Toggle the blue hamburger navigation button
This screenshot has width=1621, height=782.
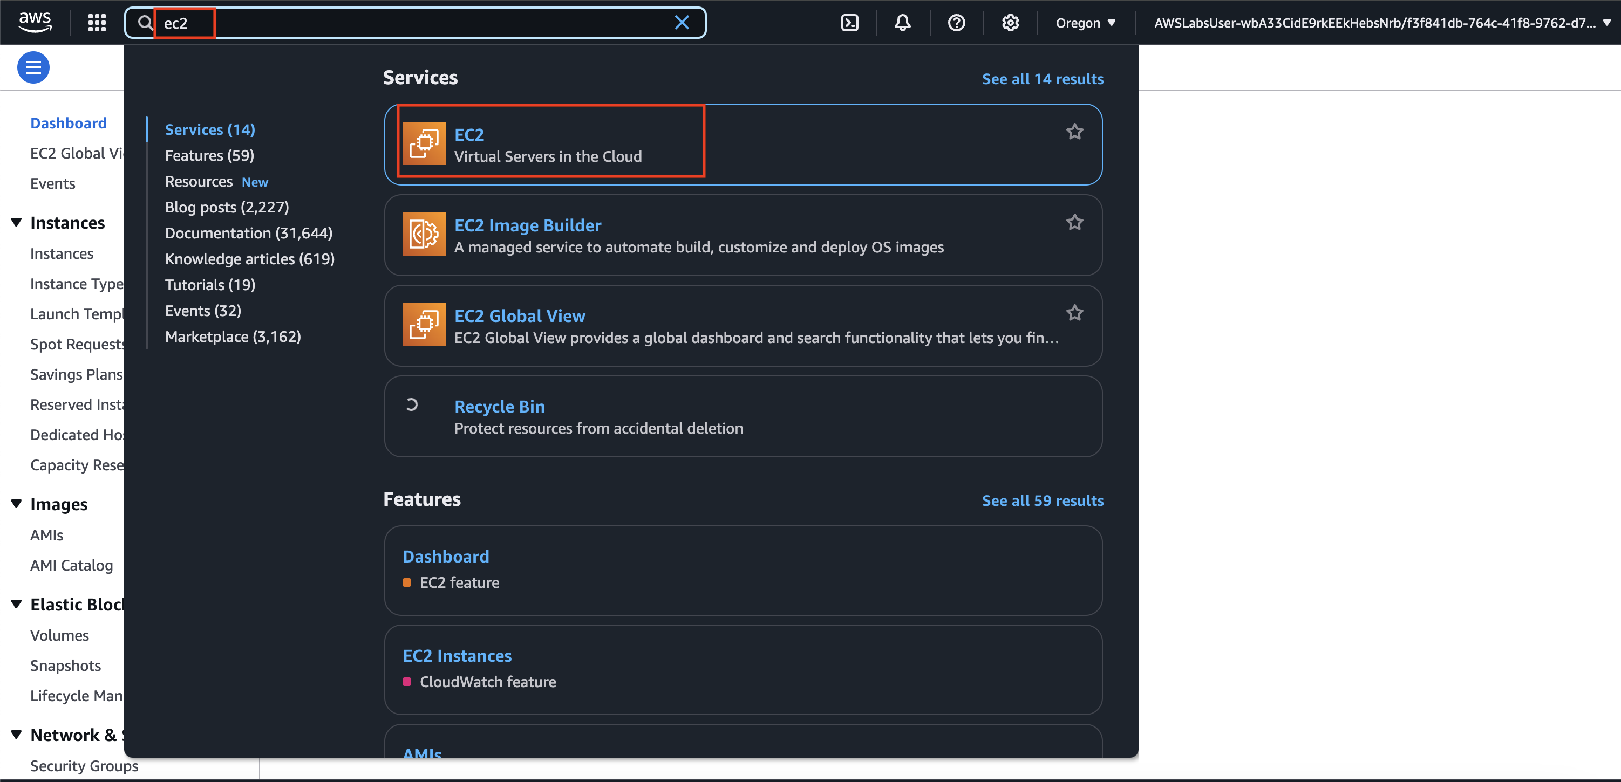pyautogui.click(x=33, y=67)
